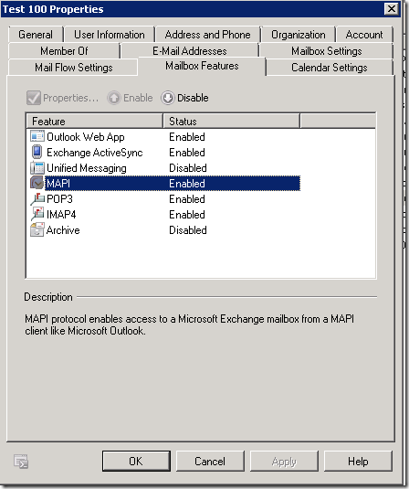Viewport: 409px width, 489px height.
Task: Click the OK button
Action: coord(136,461)
